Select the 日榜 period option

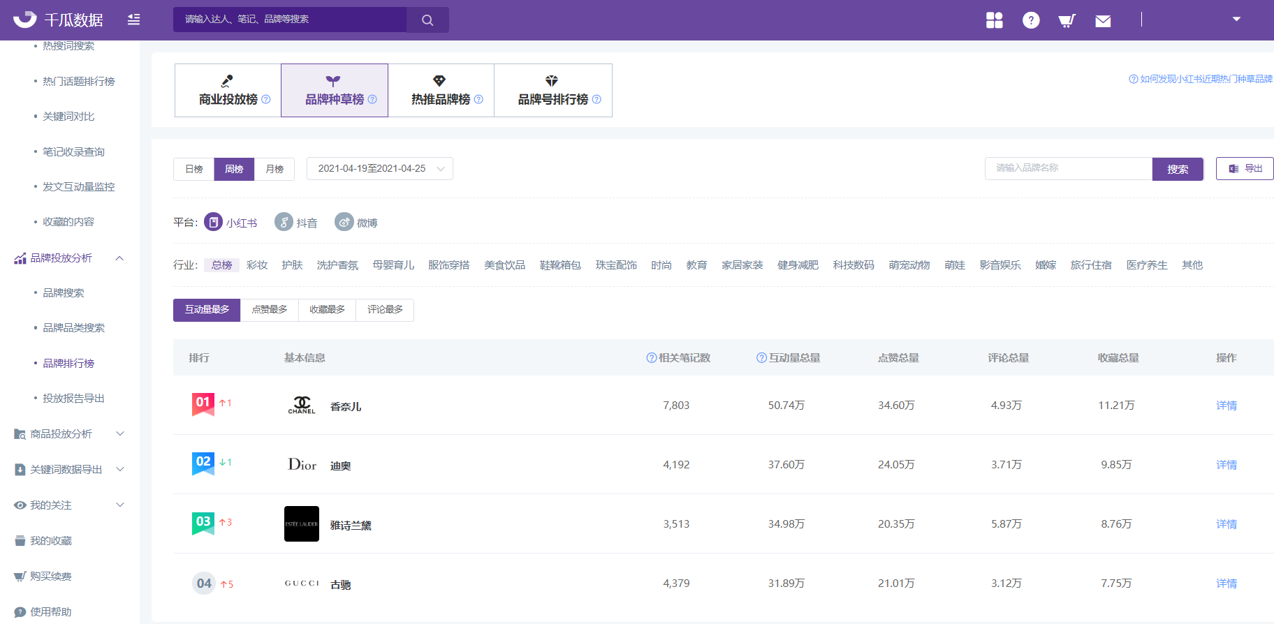pyautogui.click(x=194, y=169)
